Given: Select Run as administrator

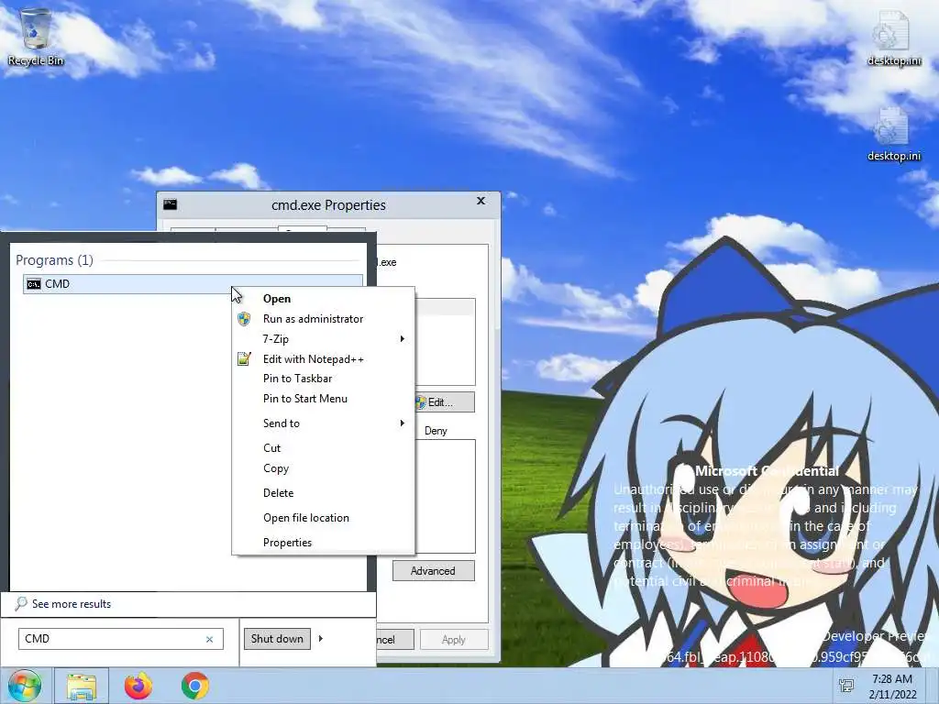Looking at the screenshot, I should [x=324, y=319].
